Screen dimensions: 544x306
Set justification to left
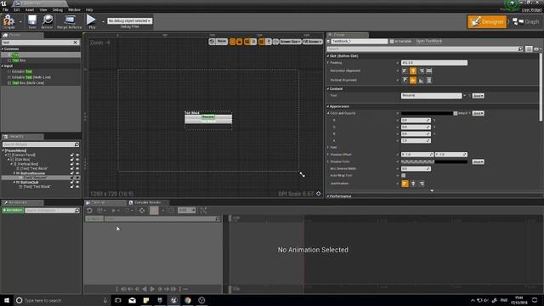405,184
